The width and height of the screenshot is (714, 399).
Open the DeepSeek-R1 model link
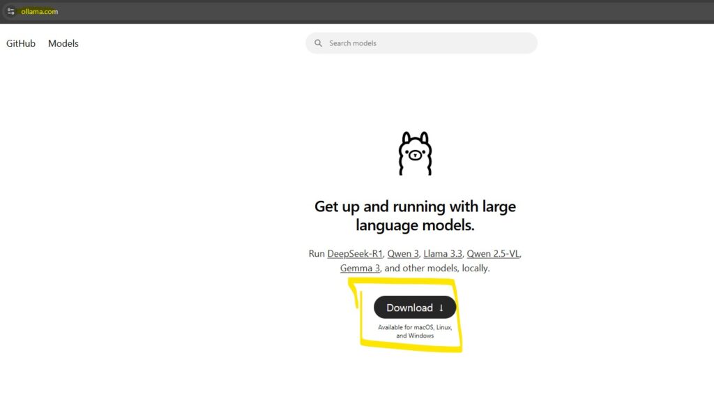355,254
